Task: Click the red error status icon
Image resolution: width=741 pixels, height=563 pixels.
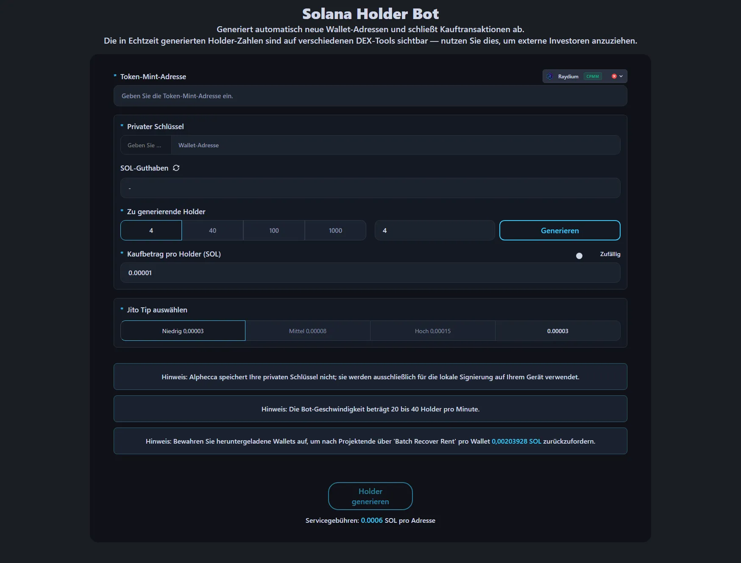Action: tap(614, 77)
